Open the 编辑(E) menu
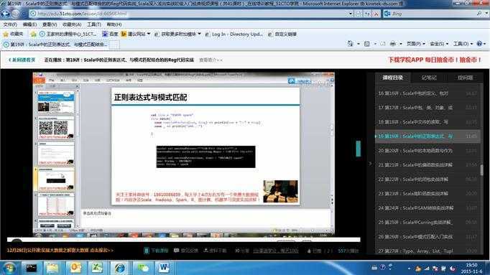This screenshot has width=490, height=275. click(29, 24)
